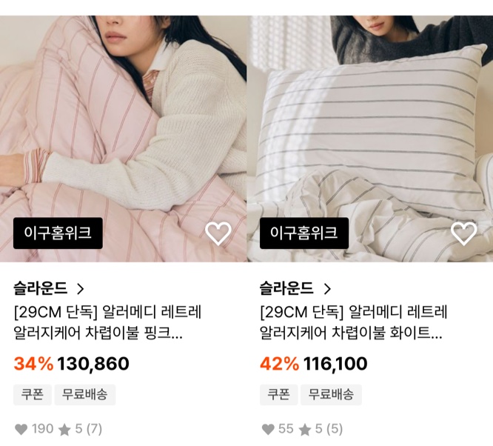Open pink striped bedding product image
This screenshot has height=446, width=493.
(123, 139)
